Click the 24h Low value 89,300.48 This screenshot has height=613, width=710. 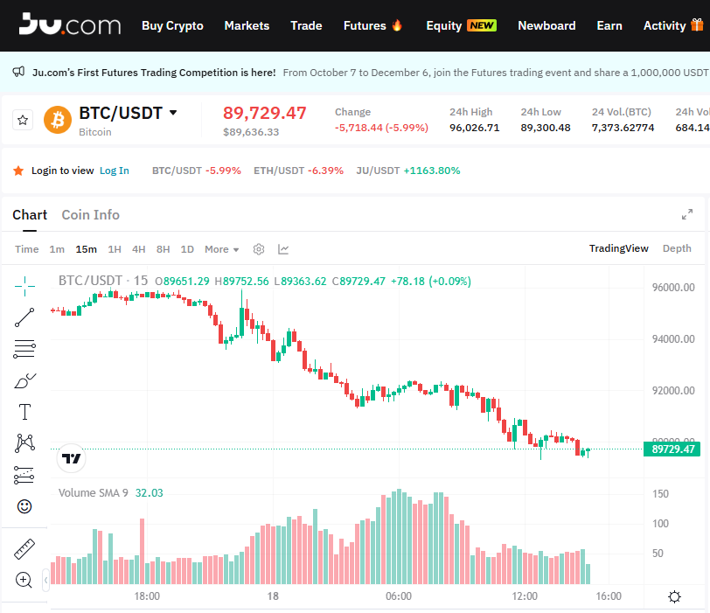(546, 128)
